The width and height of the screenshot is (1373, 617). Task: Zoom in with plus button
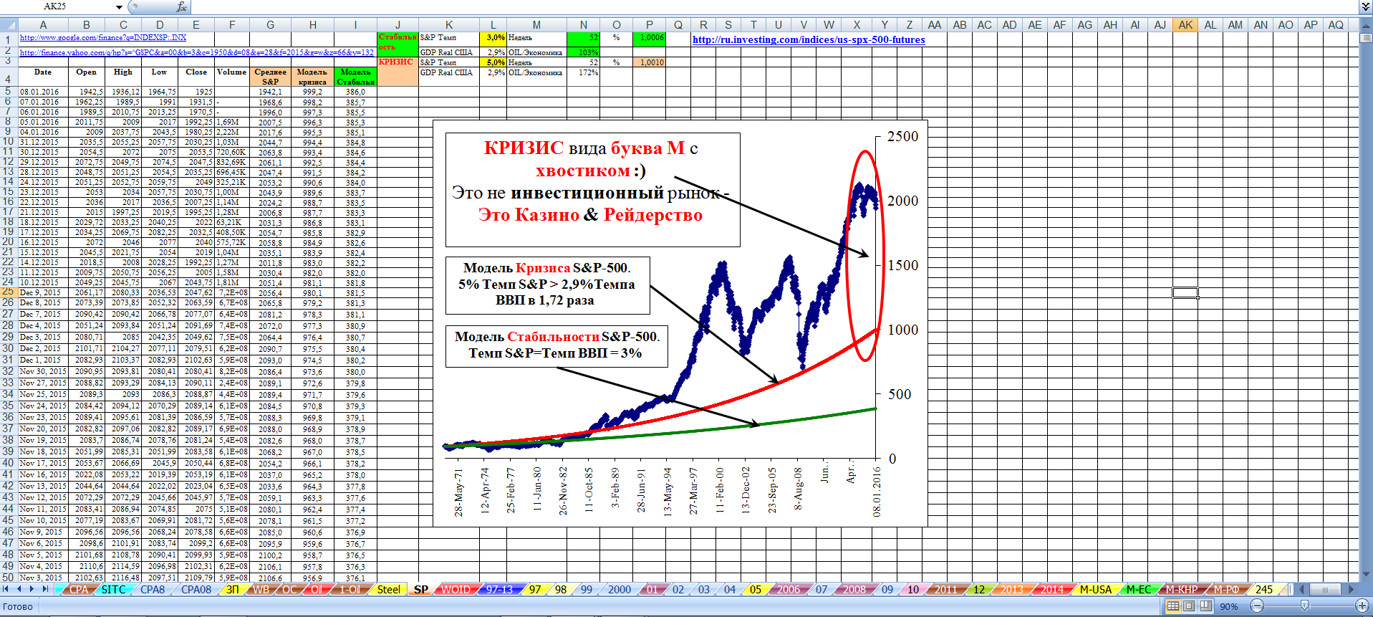(x=1362, y=606)
